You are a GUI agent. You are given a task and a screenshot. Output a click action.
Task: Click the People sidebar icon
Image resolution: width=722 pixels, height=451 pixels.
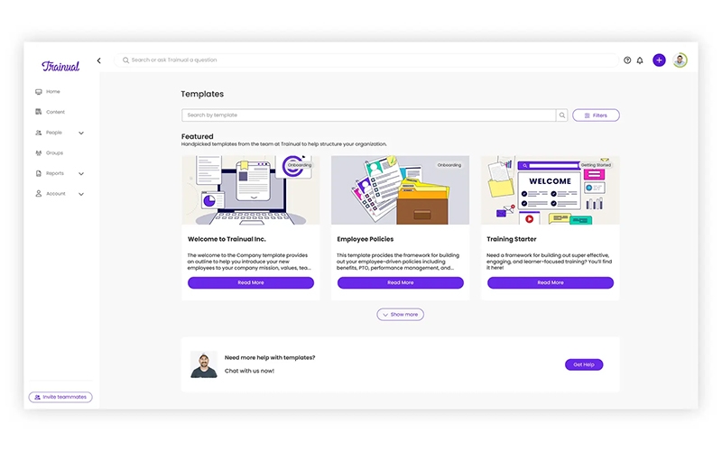[39, 133]
